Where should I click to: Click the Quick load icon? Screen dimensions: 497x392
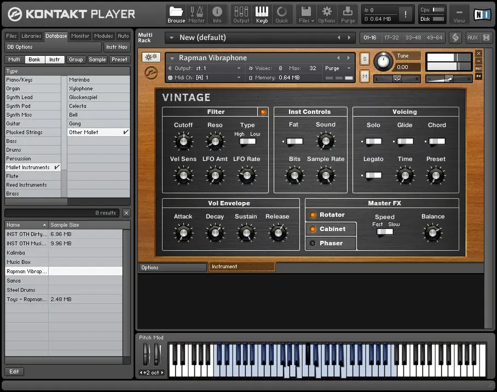282,15
